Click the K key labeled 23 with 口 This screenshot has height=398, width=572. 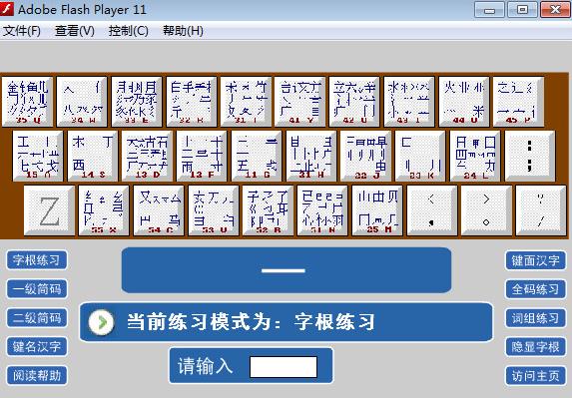420,156
